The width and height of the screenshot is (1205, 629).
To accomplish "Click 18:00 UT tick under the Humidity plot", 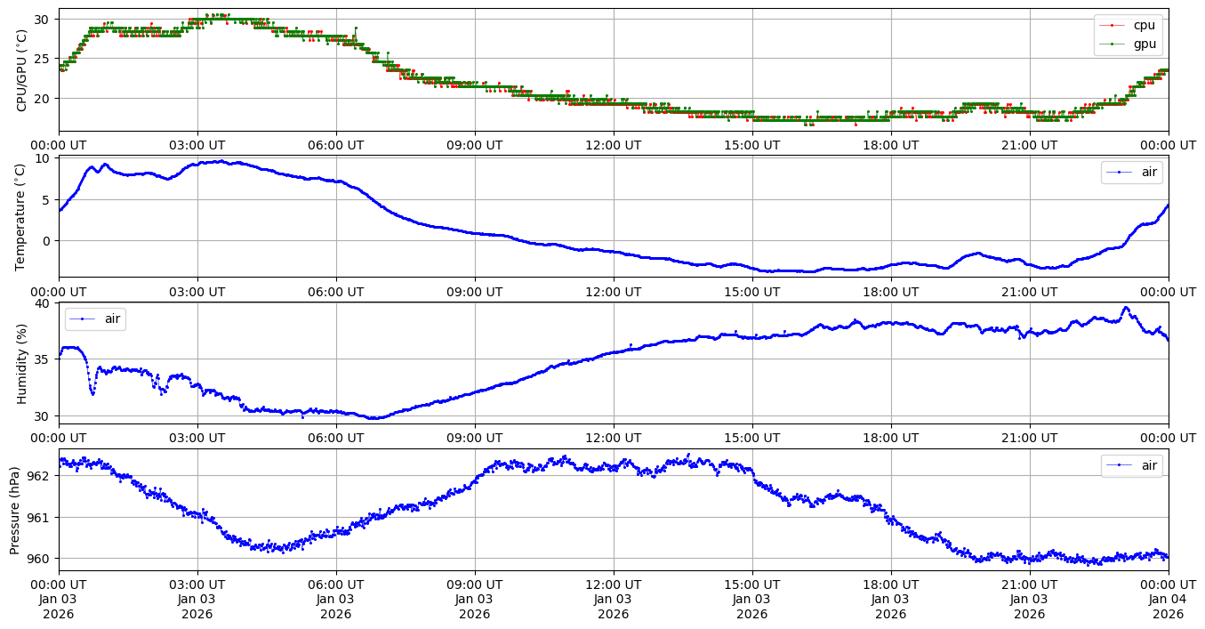I will pyautogui.click(x=891, y=438).
